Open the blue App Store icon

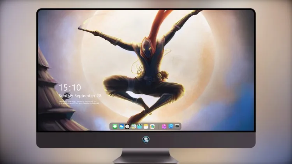[x=171, y=126]
